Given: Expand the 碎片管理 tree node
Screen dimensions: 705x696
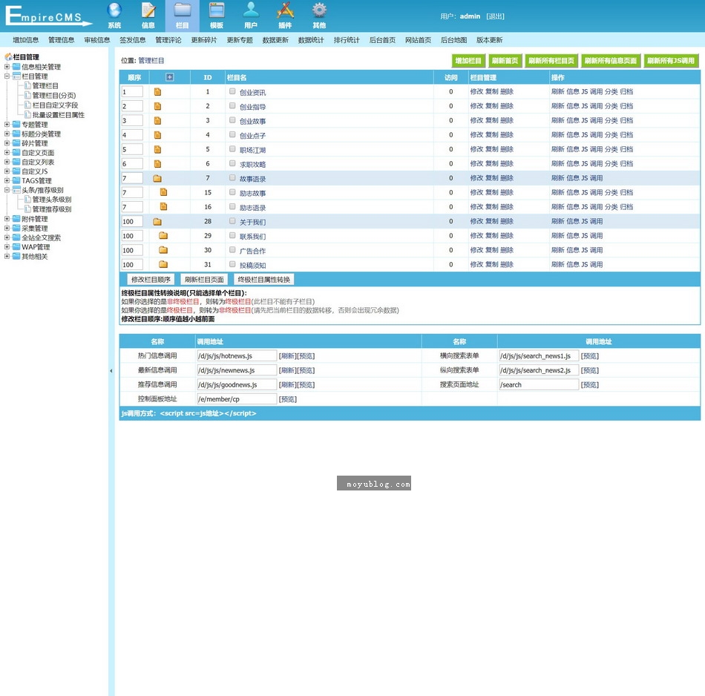Looking at the screenshot, I should click(x=7, y=143).
